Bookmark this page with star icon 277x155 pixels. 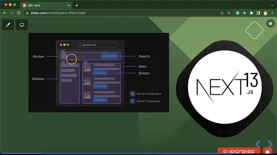(x=229, y=13)
